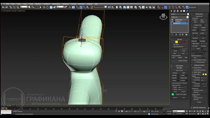
Task: Activate the Select and Move tool
Action: (44, 7)
